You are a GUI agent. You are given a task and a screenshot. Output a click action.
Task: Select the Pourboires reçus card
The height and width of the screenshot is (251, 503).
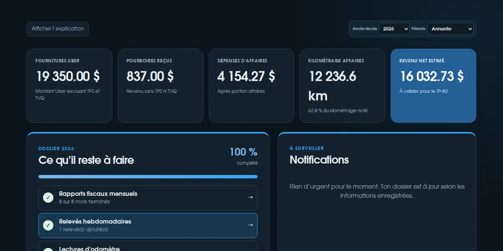[x=161, y=86]
